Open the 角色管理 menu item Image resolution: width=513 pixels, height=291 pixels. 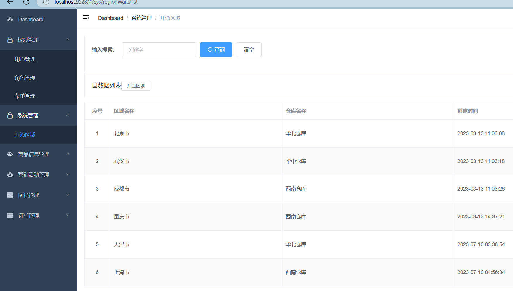[25, 78]
